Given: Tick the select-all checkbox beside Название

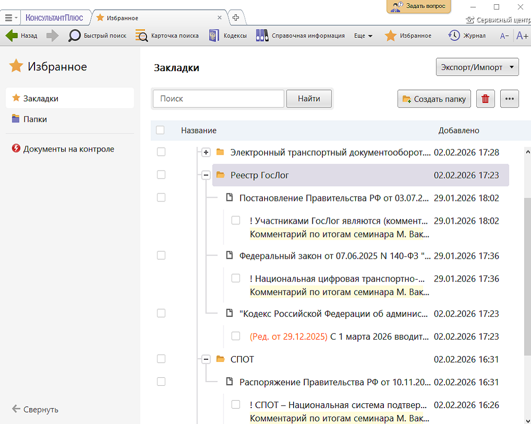Looking at the screenshot, I should (160, 130).
